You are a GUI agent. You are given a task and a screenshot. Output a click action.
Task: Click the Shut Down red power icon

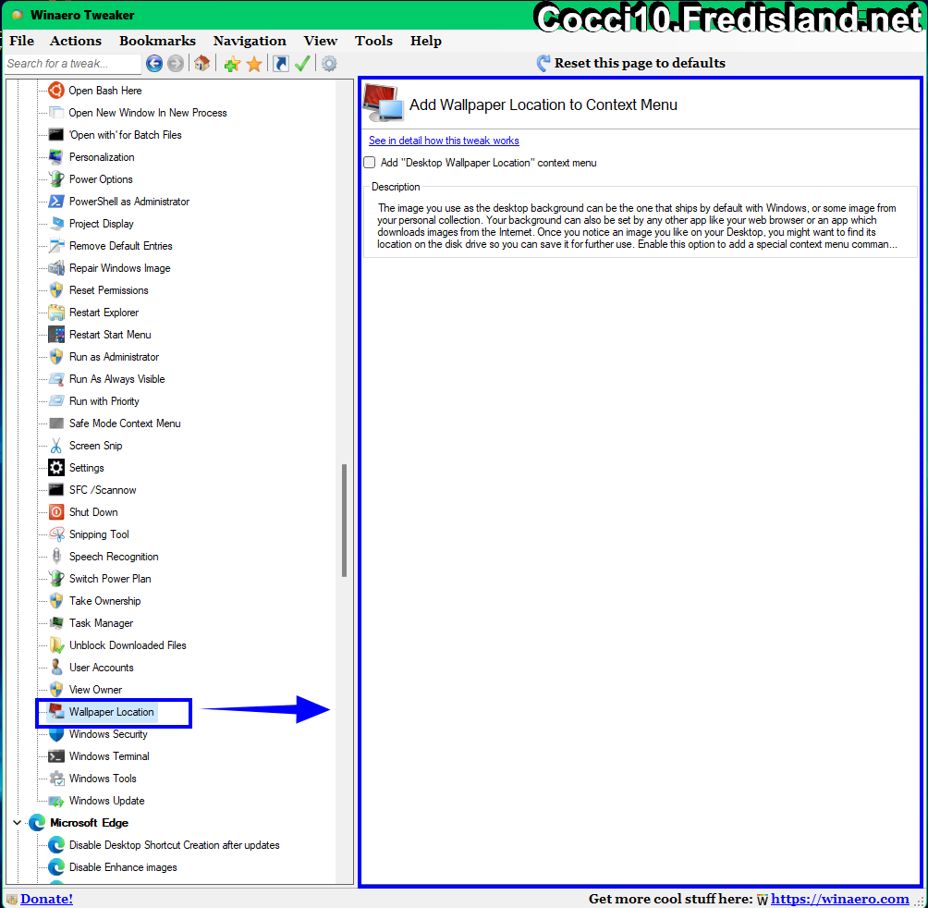tap(56, 512)
